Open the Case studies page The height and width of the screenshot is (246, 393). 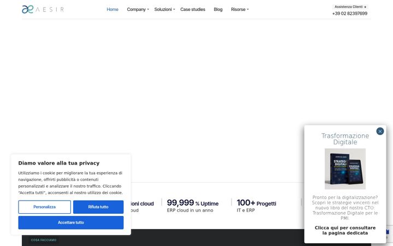point(193,9)
